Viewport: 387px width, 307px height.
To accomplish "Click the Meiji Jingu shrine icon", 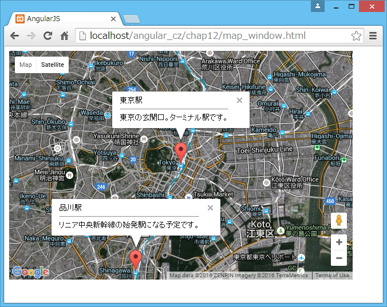I will point(70,175).
